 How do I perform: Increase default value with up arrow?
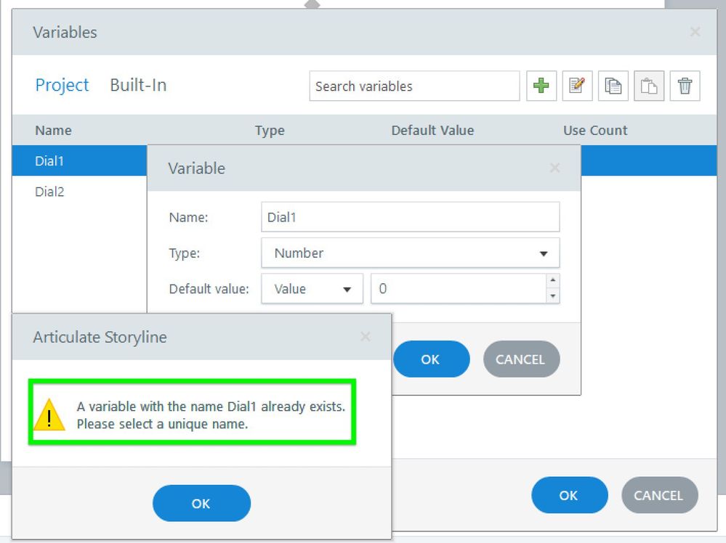[553, 281]
